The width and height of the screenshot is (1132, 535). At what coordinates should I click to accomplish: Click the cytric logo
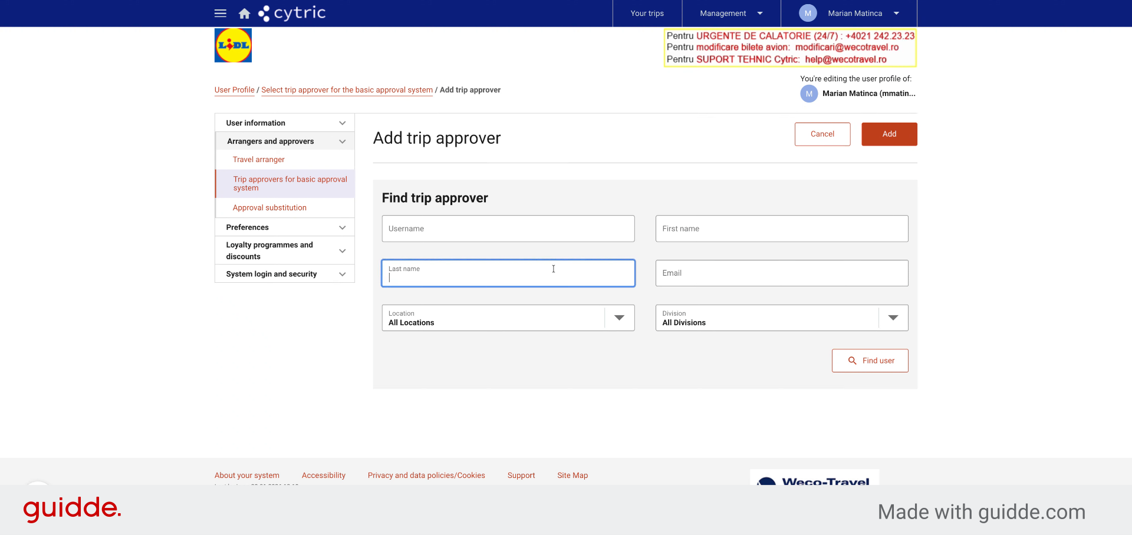click(292, 13)
